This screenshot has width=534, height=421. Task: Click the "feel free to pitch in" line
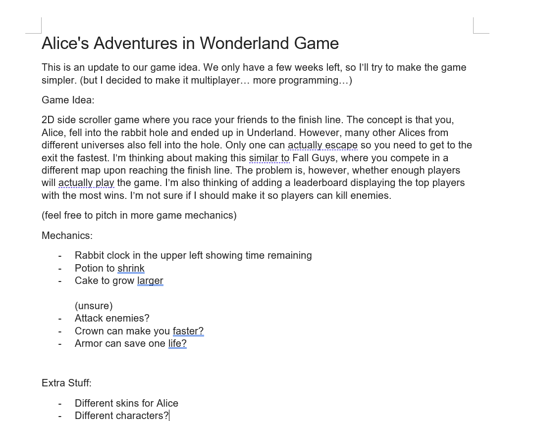point(139,215)
